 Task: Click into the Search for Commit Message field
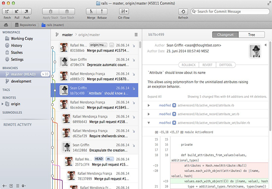click(x=230, y=11)
